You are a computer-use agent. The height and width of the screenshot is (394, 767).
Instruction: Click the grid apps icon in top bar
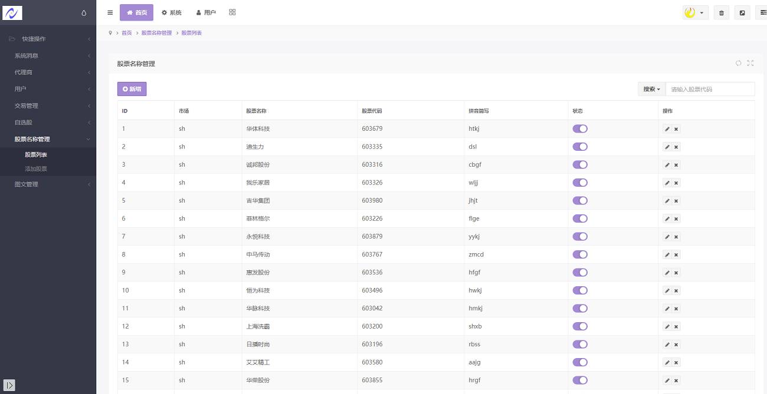coord(232,12)
